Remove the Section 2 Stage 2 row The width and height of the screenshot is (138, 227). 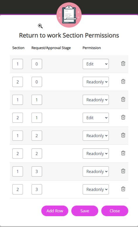pyautogui.click(x=123, y=153)
